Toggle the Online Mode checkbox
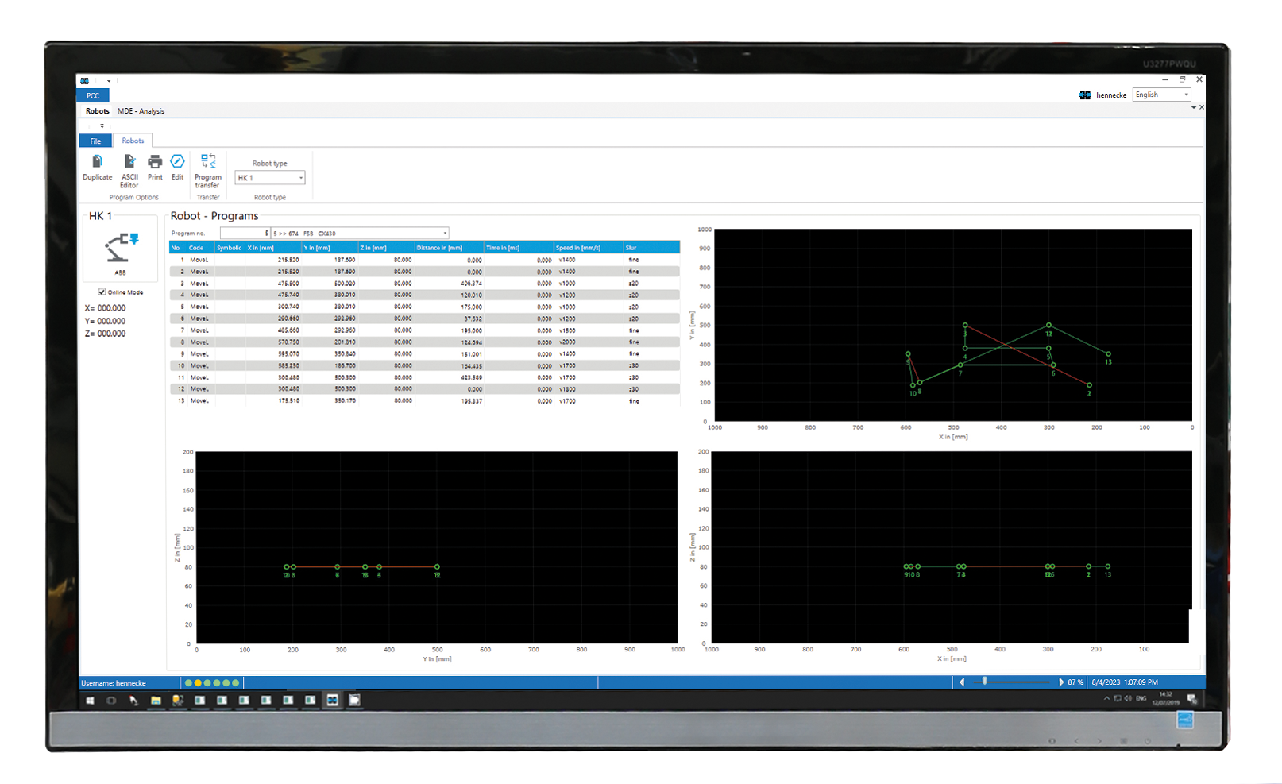This screenshot has height=784, width=1282. click(x=102, y=292)
